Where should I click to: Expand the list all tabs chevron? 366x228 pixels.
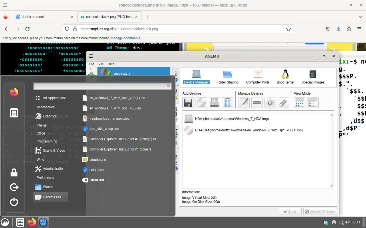coord(360,17)
